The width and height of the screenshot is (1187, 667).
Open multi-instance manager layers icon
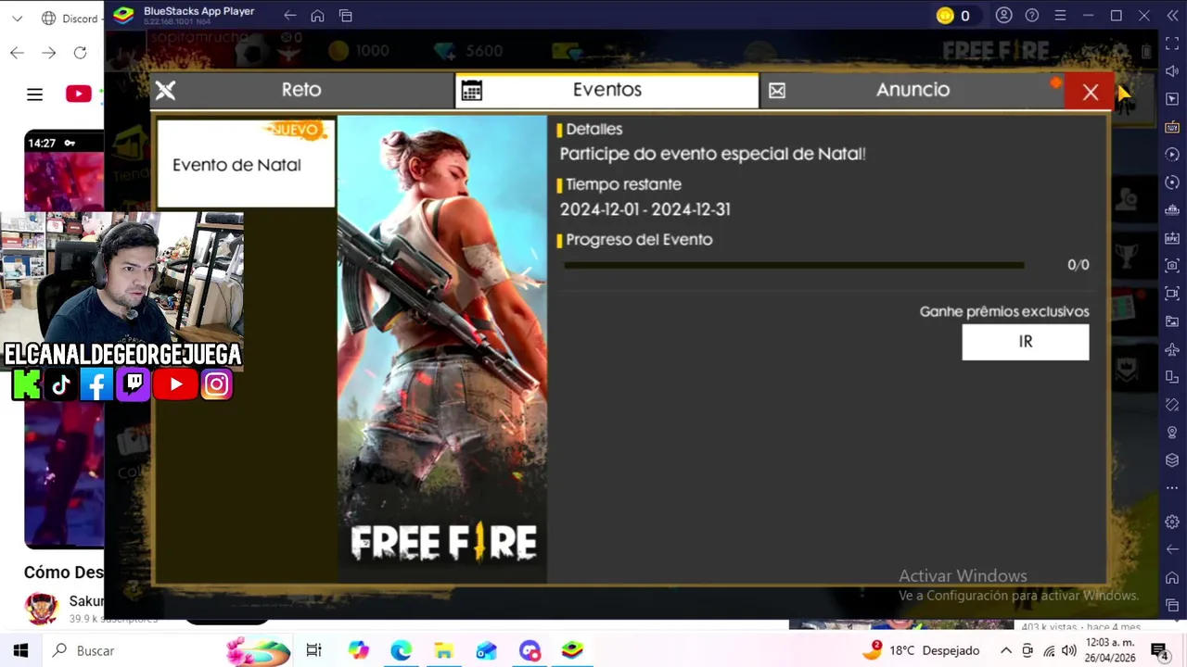pos(1172,460)
